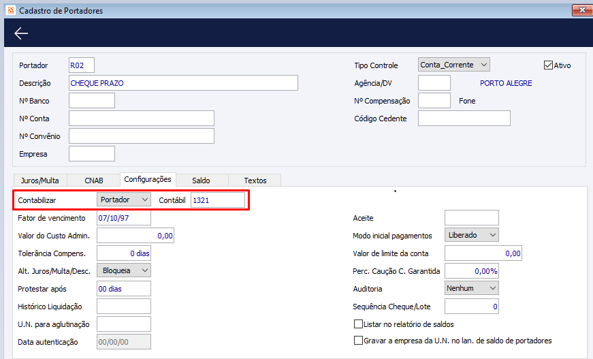Focus the Nº Conta input field
The width and height of the screenshot is (593, 359).
pos(142,119)
